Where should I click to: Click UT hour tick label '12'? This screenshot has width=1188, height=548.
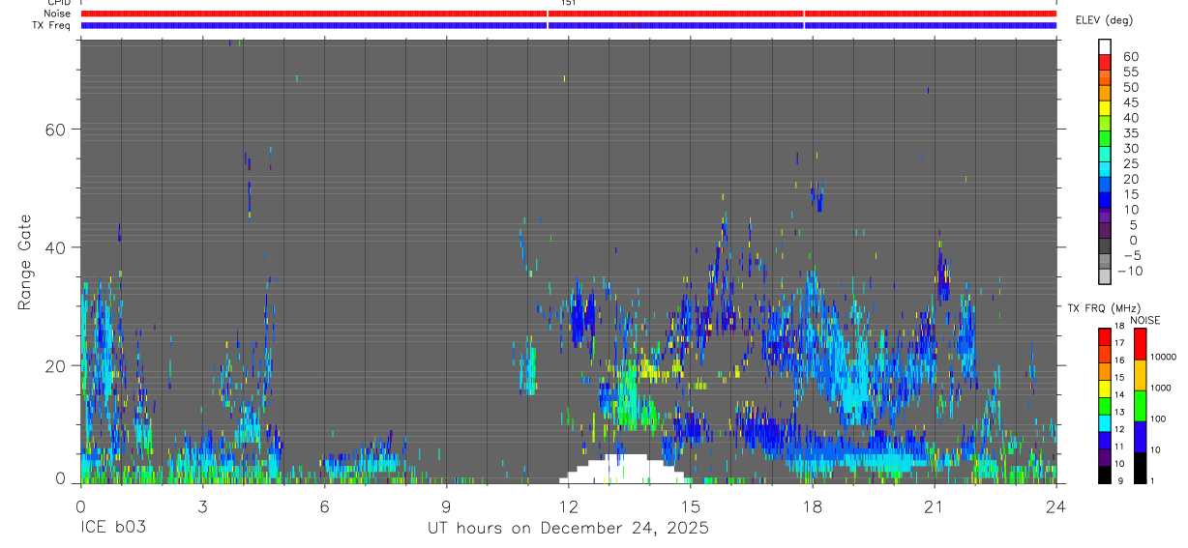pos(568,506)
